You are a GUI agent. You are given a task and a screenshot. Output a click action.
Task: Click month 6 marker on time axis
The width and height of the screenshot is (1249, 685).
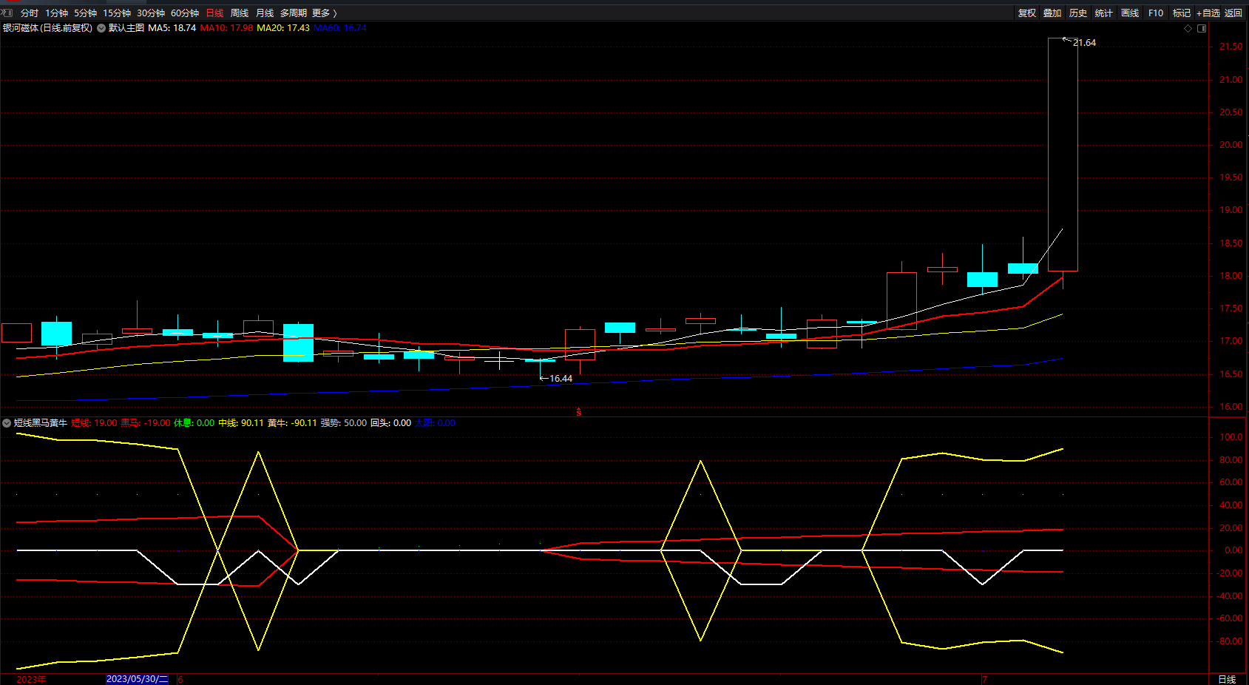coord(180,679)
